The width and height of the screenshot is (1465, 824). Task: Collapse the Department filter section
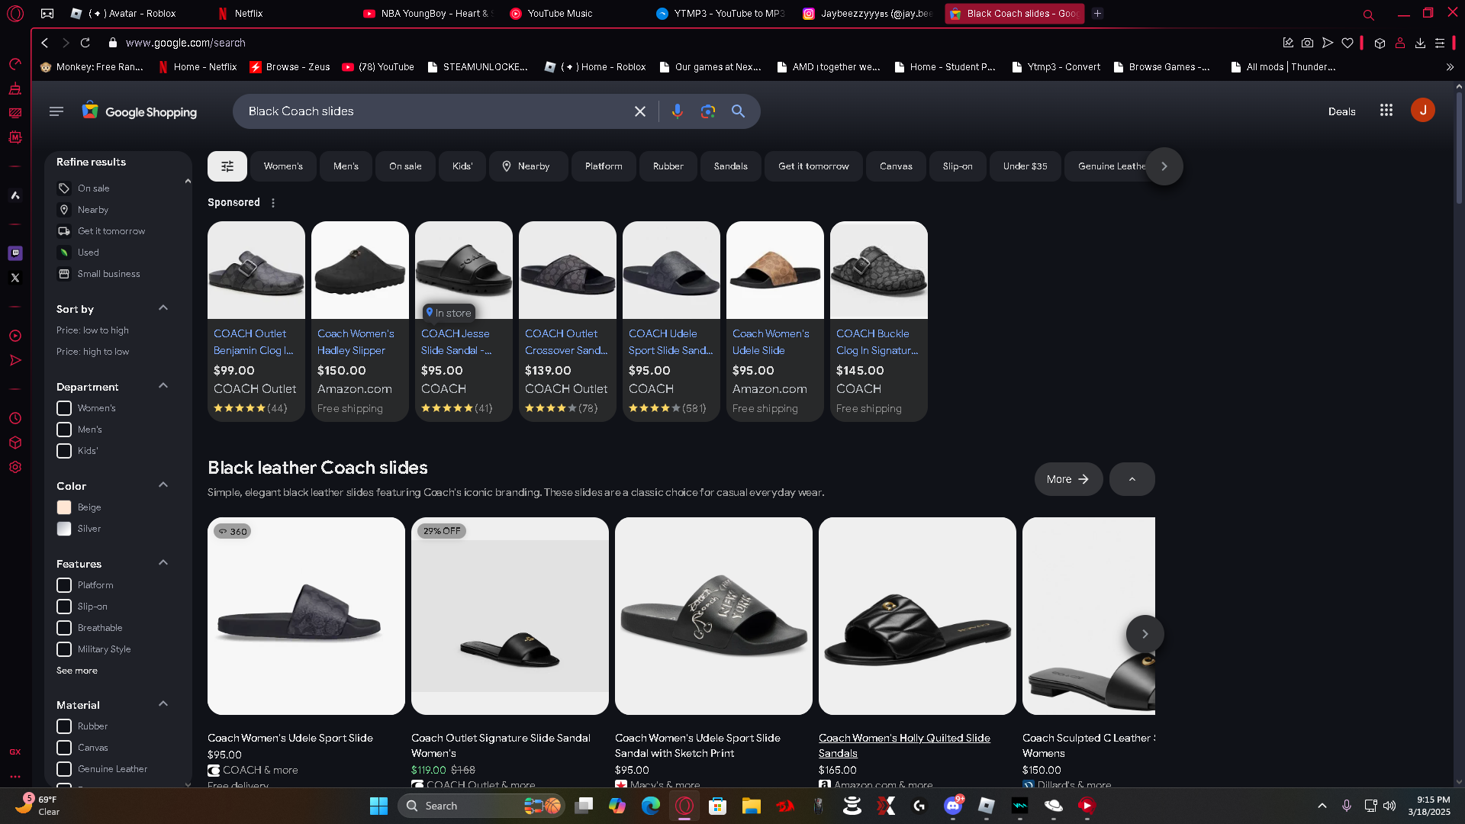[x=163, y=385]
